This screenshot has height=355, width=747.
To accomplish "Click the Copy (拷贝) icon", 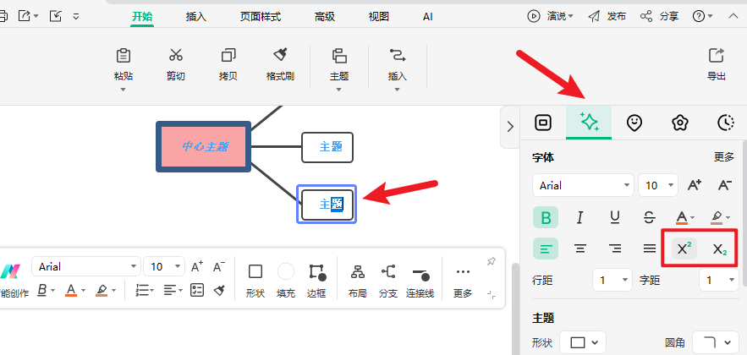I will coord(228,57).
